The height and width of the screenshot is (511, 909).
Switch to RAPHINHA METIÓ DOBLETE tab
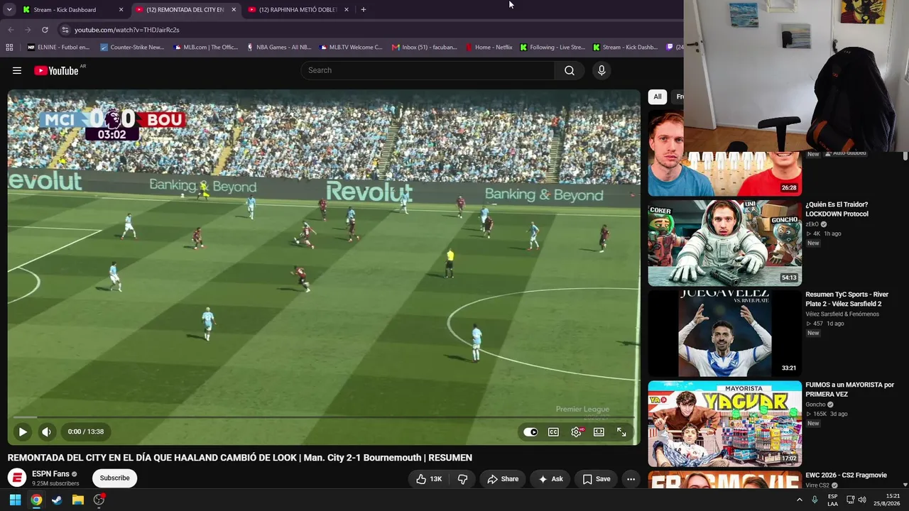(298, 10)
